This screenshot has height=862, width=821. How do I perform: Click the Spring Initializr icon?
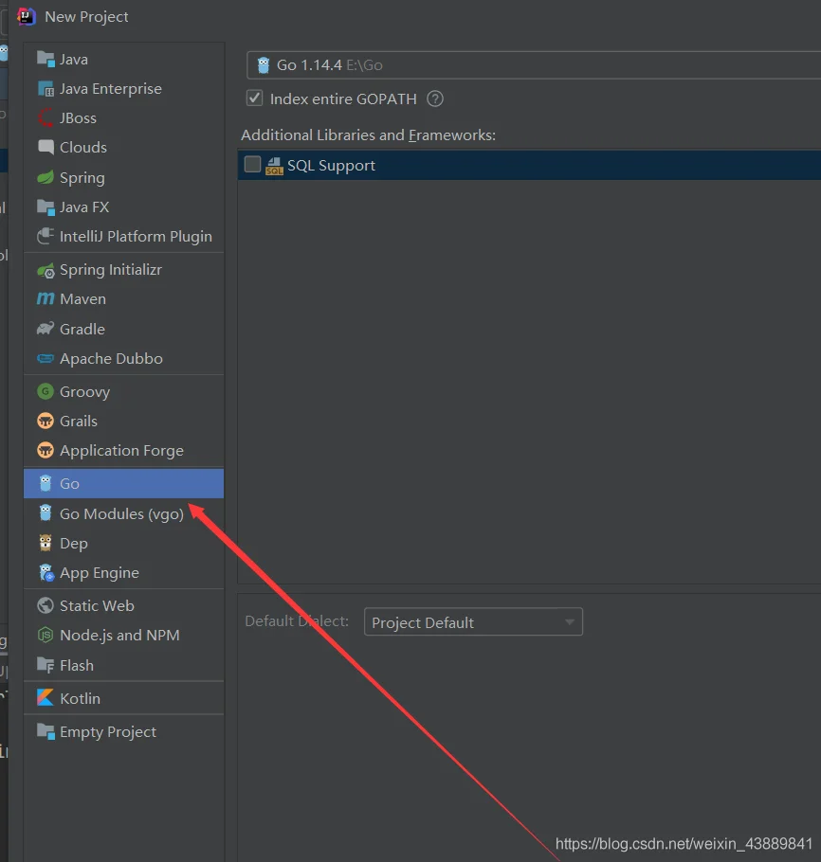(46, 270)
